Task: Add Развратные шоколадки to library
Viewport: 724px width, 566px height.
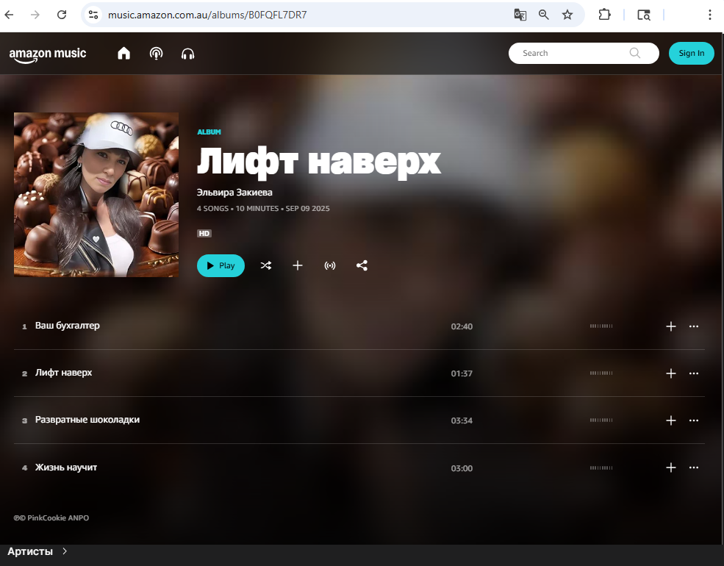Action: pos(671,420)
